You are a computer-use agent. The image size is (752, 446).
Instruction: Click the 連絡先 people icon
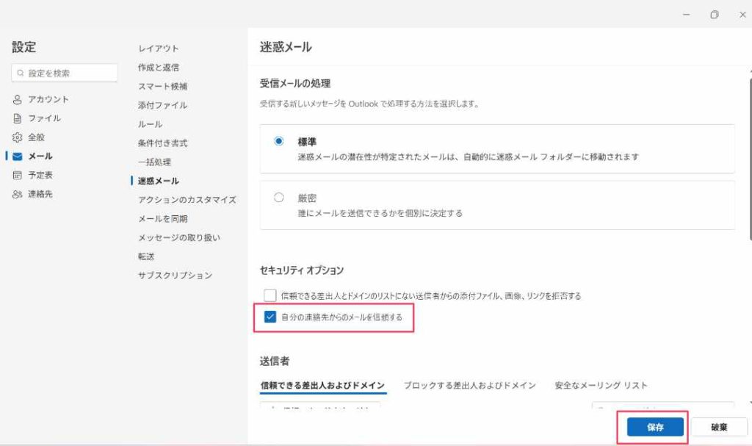18,195
